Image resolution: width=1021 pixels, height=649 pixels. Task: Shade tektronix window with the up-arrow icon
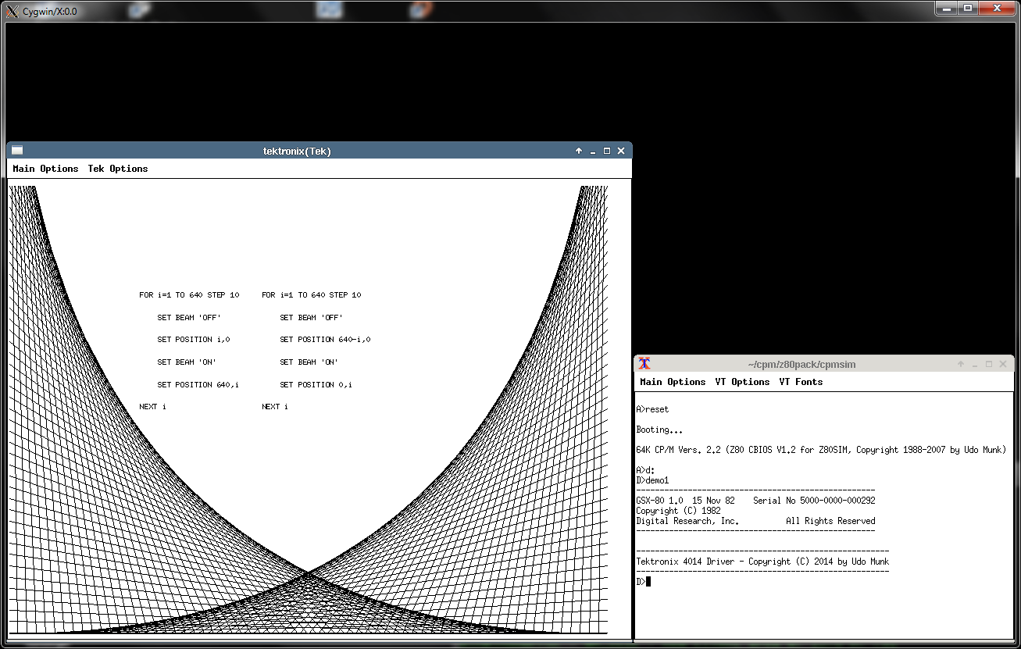(x=579, y=151)
